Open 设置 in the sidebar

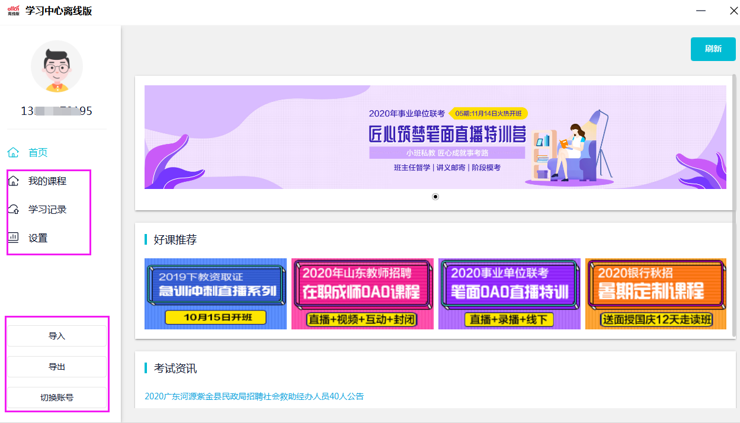point(38,238)
